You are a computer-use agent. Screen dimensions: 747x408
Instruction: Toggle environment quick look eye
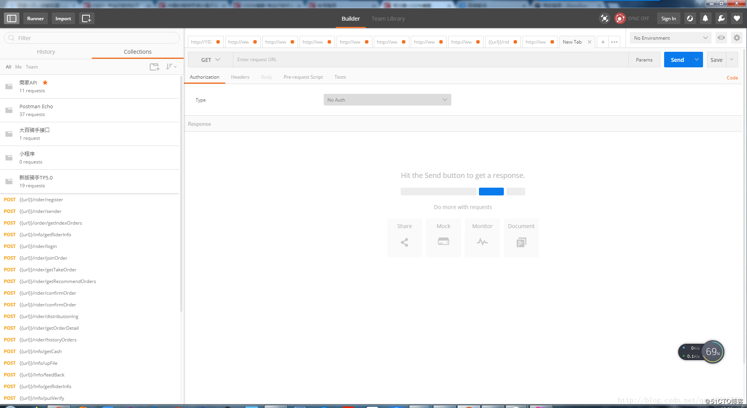point(721,38)
